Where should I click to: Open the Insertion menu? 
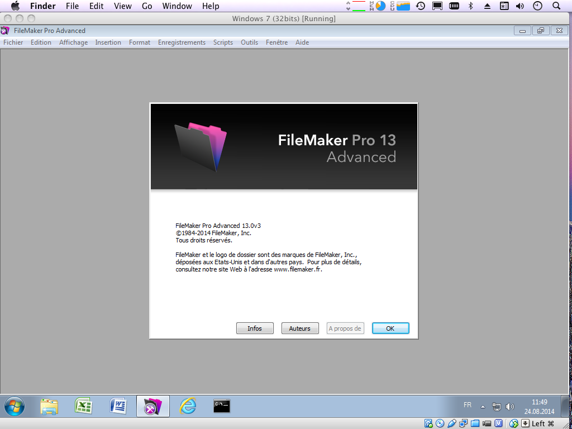pyautogui.click(x=108, y=42)
